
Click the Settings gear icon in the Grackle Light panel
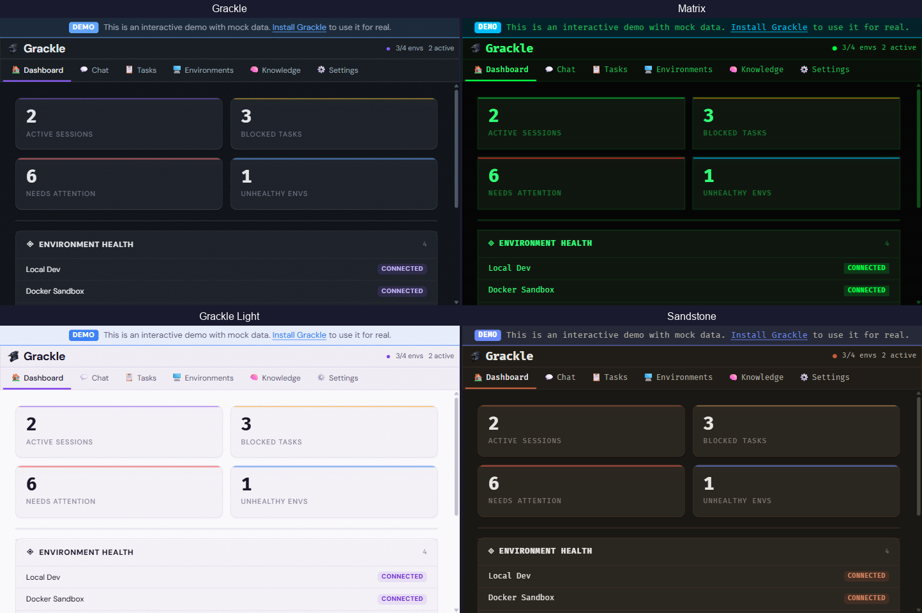click(321, 378)
